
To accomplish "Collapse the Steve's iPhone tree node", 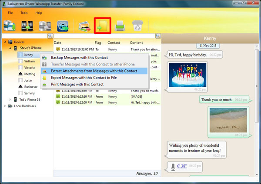I will tap(10, 49).
